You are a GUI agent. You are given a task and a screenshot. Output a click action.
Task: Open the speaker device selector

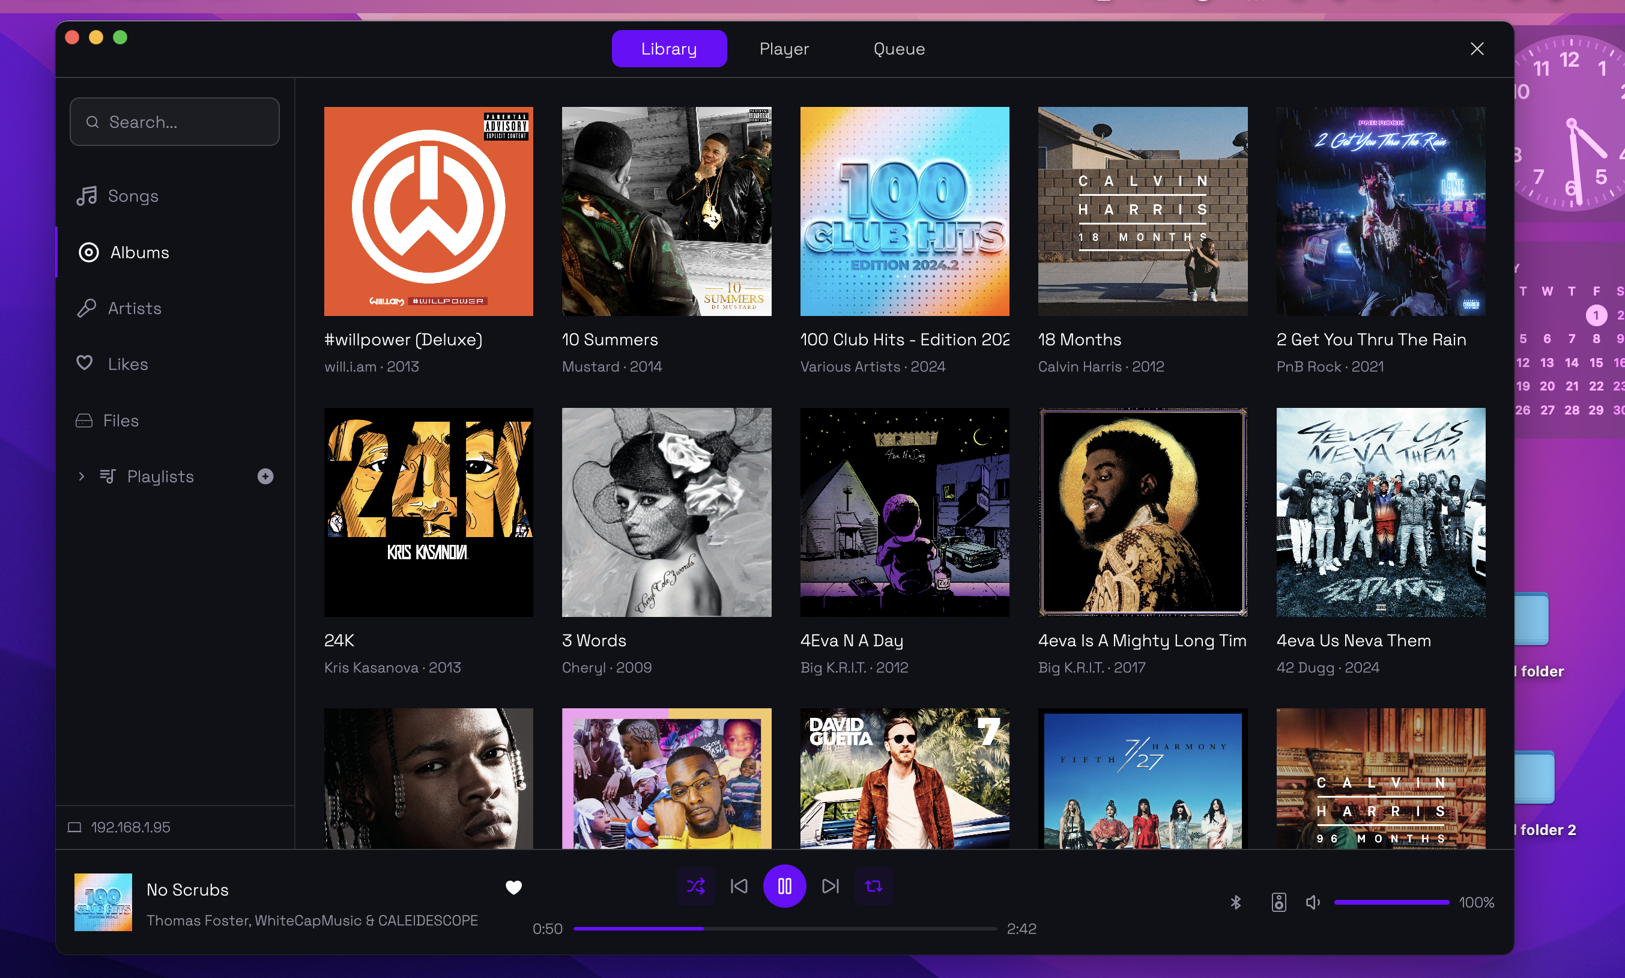point(1279,902)
